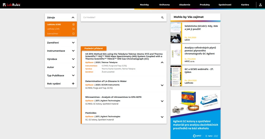This screenshot has width=265, height=139.
Task: Open the LECO webinar thumbnail
Action: coord(176,33)
